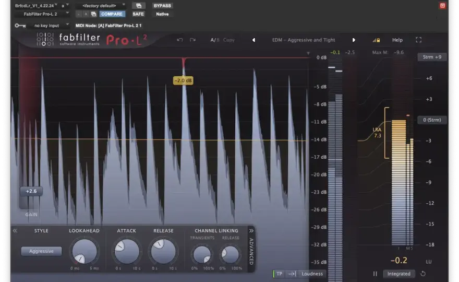Toggle True Peak limiting TP button
This screenshot has width=459, height=282.
[279, 274]
